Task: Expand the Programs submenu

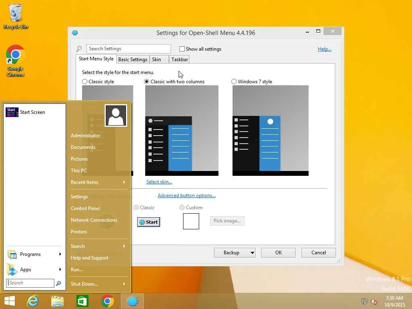Action: tap(60, 254)
